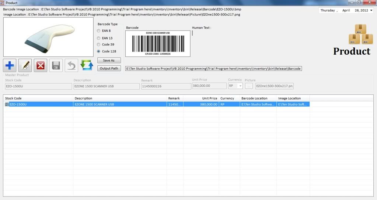The height and width of the screenshot is (200, 377).
Task: Click the truncated remark cell 11450...
Action: [175, 105]
